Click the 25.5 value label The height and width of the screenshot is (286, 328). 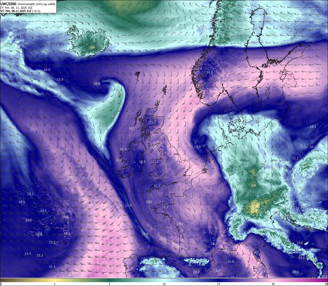tap(67, 233)
